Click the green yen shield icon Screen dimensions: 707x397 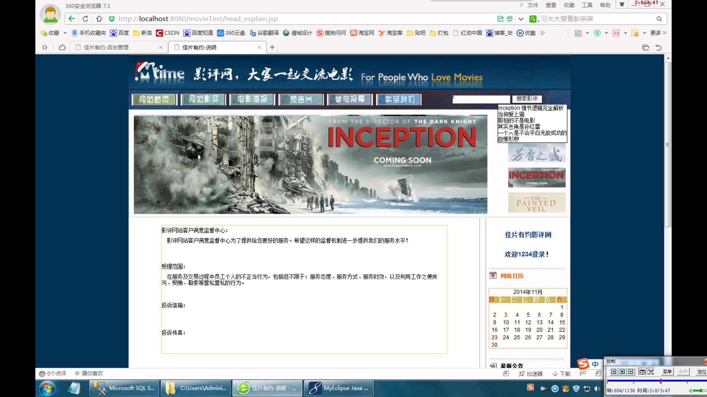click(597, 33)
